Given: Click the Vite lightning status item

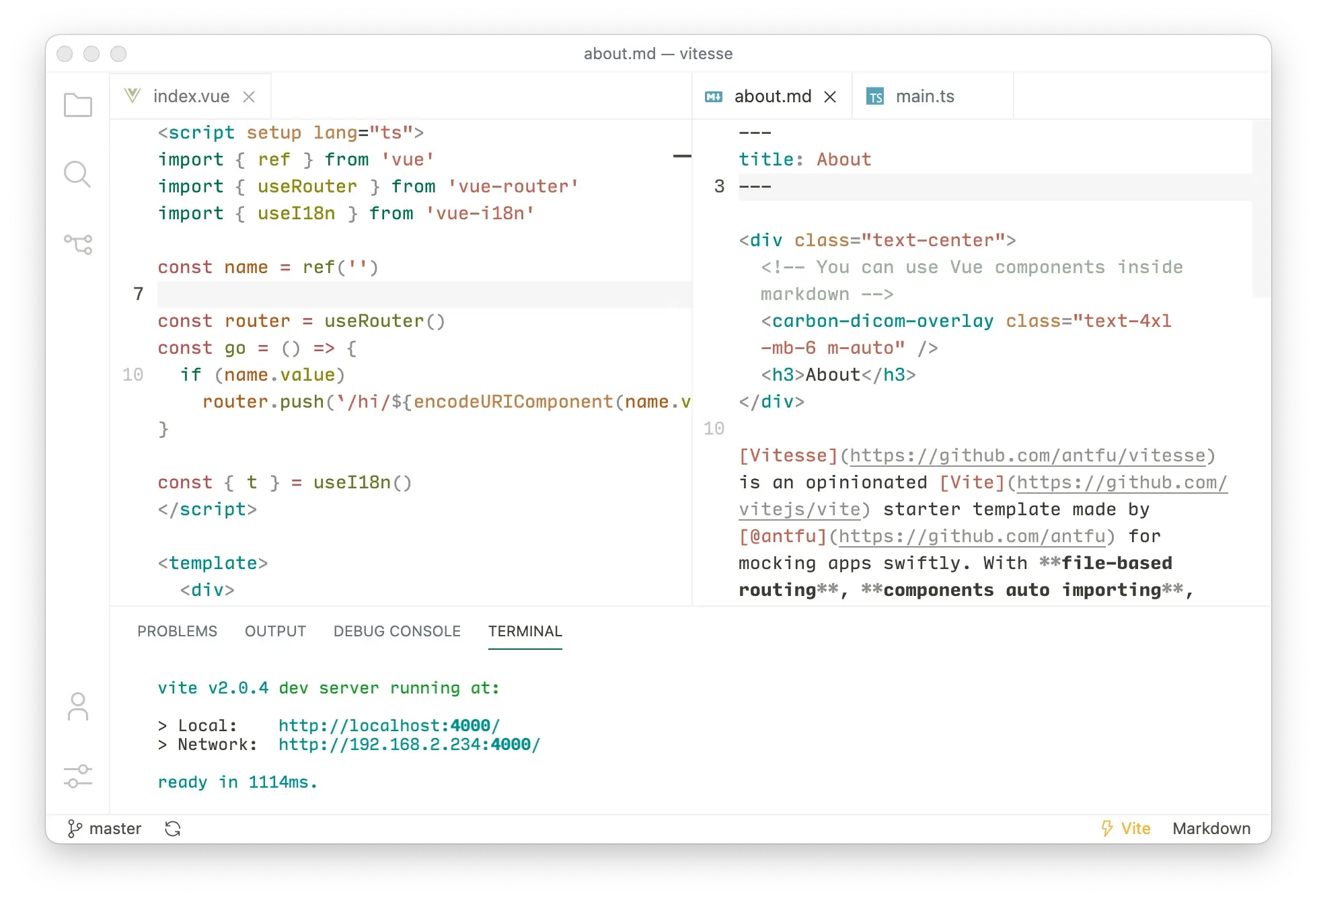Looking at the screenshot, I should coord(1125,829).
